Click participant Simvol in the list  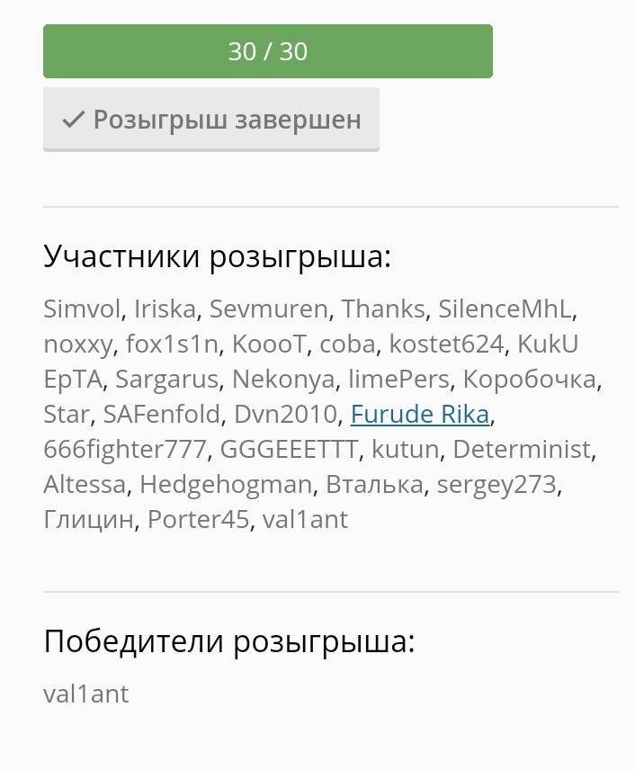pos(82,309)
